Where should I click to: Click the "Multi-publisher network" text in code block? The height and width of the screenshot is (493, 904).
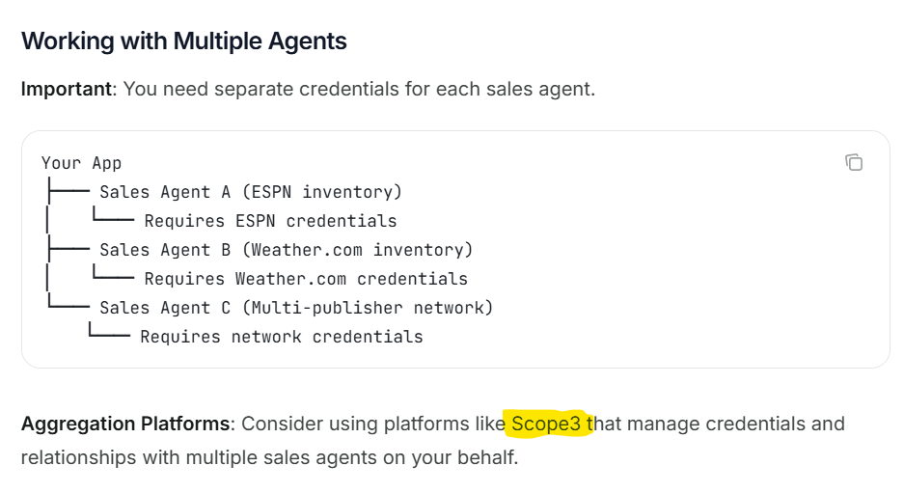pyautogui.click(x=367, y=308)
